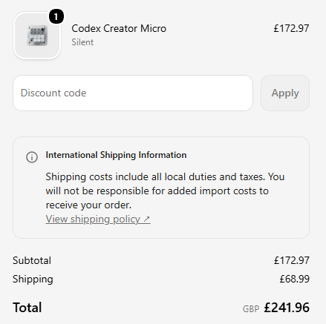This screenshot has width=326, height=324.
Task: Click the total amount £241.96
Action: [x=287, y=308]
